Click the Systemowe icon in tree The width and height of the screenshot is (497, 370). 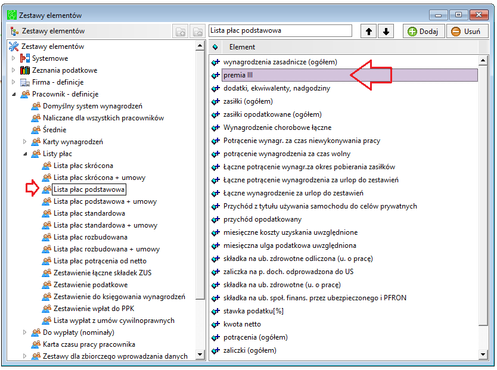24,58
